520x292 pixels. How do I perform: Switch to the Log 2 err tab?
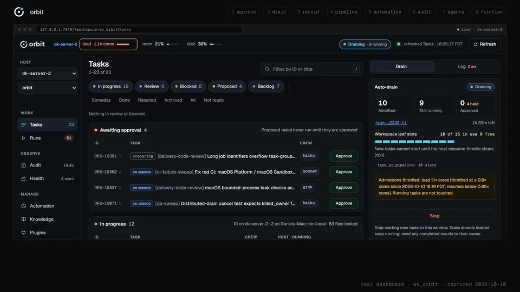pyautogui.click(x=467, y=67)
